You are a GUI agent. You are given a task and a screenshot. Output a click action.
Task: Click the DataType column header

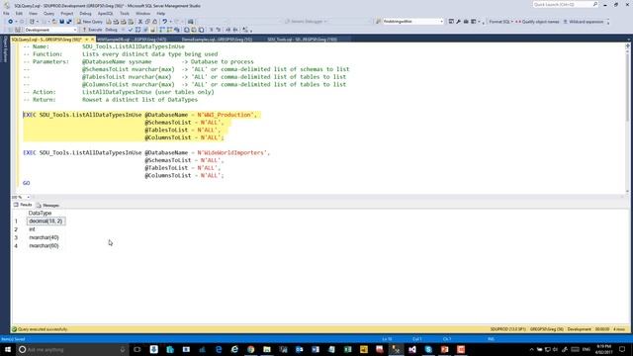40,213
